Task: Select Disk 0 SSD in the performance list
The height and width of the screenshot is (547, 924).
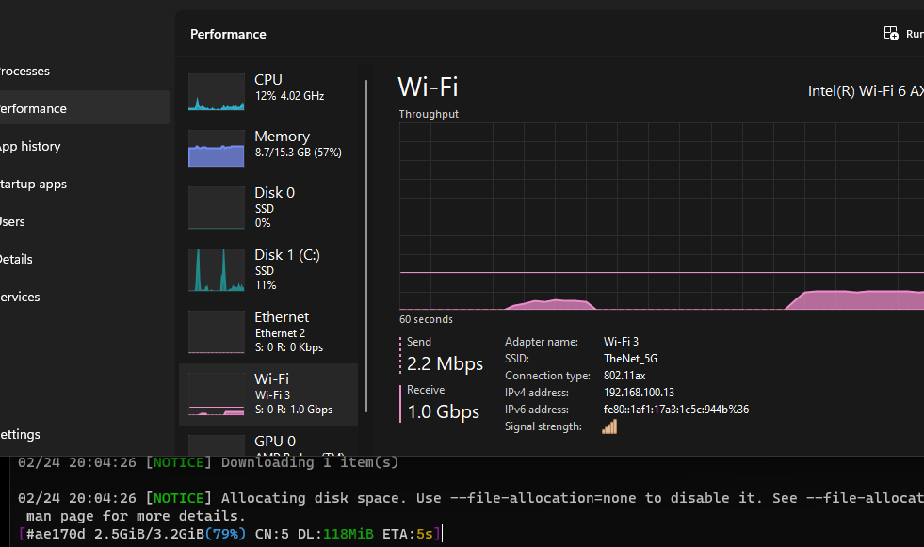Action: [x=274, y=207]
